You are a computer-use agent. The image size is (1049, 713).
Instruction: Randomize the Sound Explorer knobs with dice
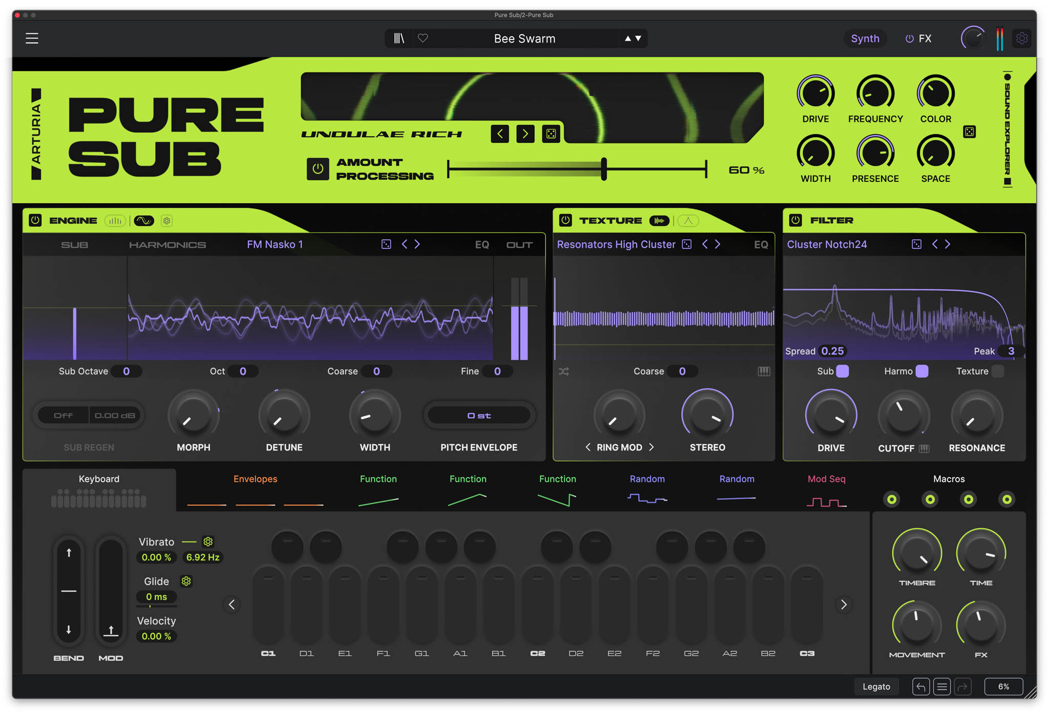point(969,132)
